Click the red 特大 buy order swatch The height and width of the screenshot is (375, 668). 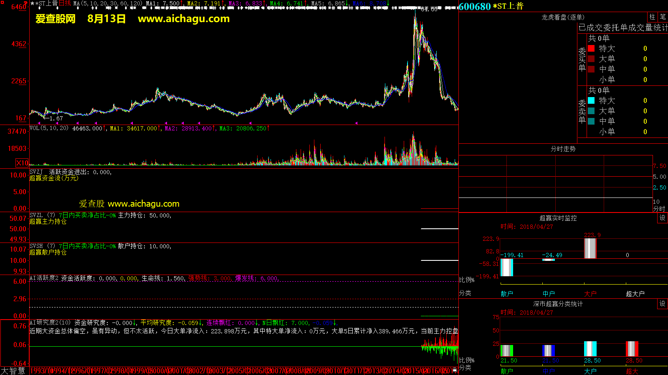591,48
